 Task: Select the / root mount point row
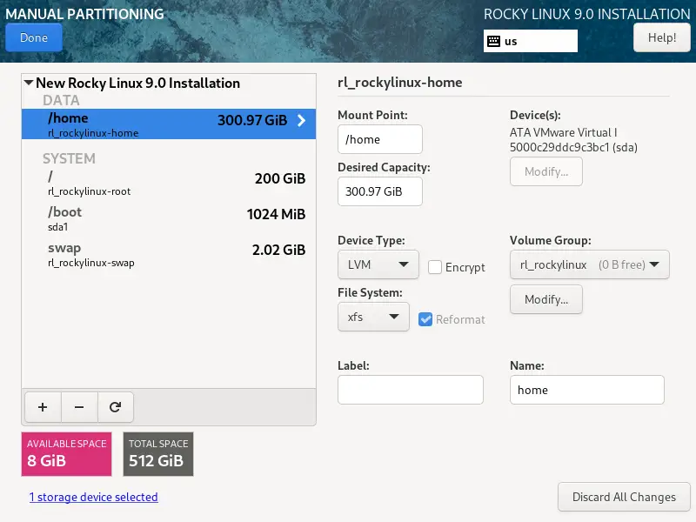169,184
